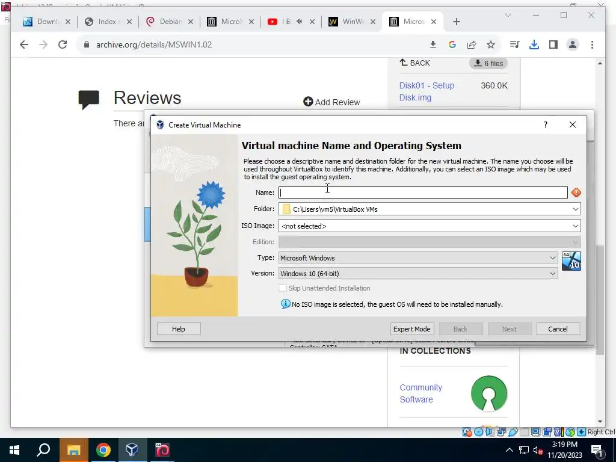The image size is (616, 462).
Task: Click the VirtualBox cube icon in dialog title bar
Action: pyautogui.click(x=160, y=125)
